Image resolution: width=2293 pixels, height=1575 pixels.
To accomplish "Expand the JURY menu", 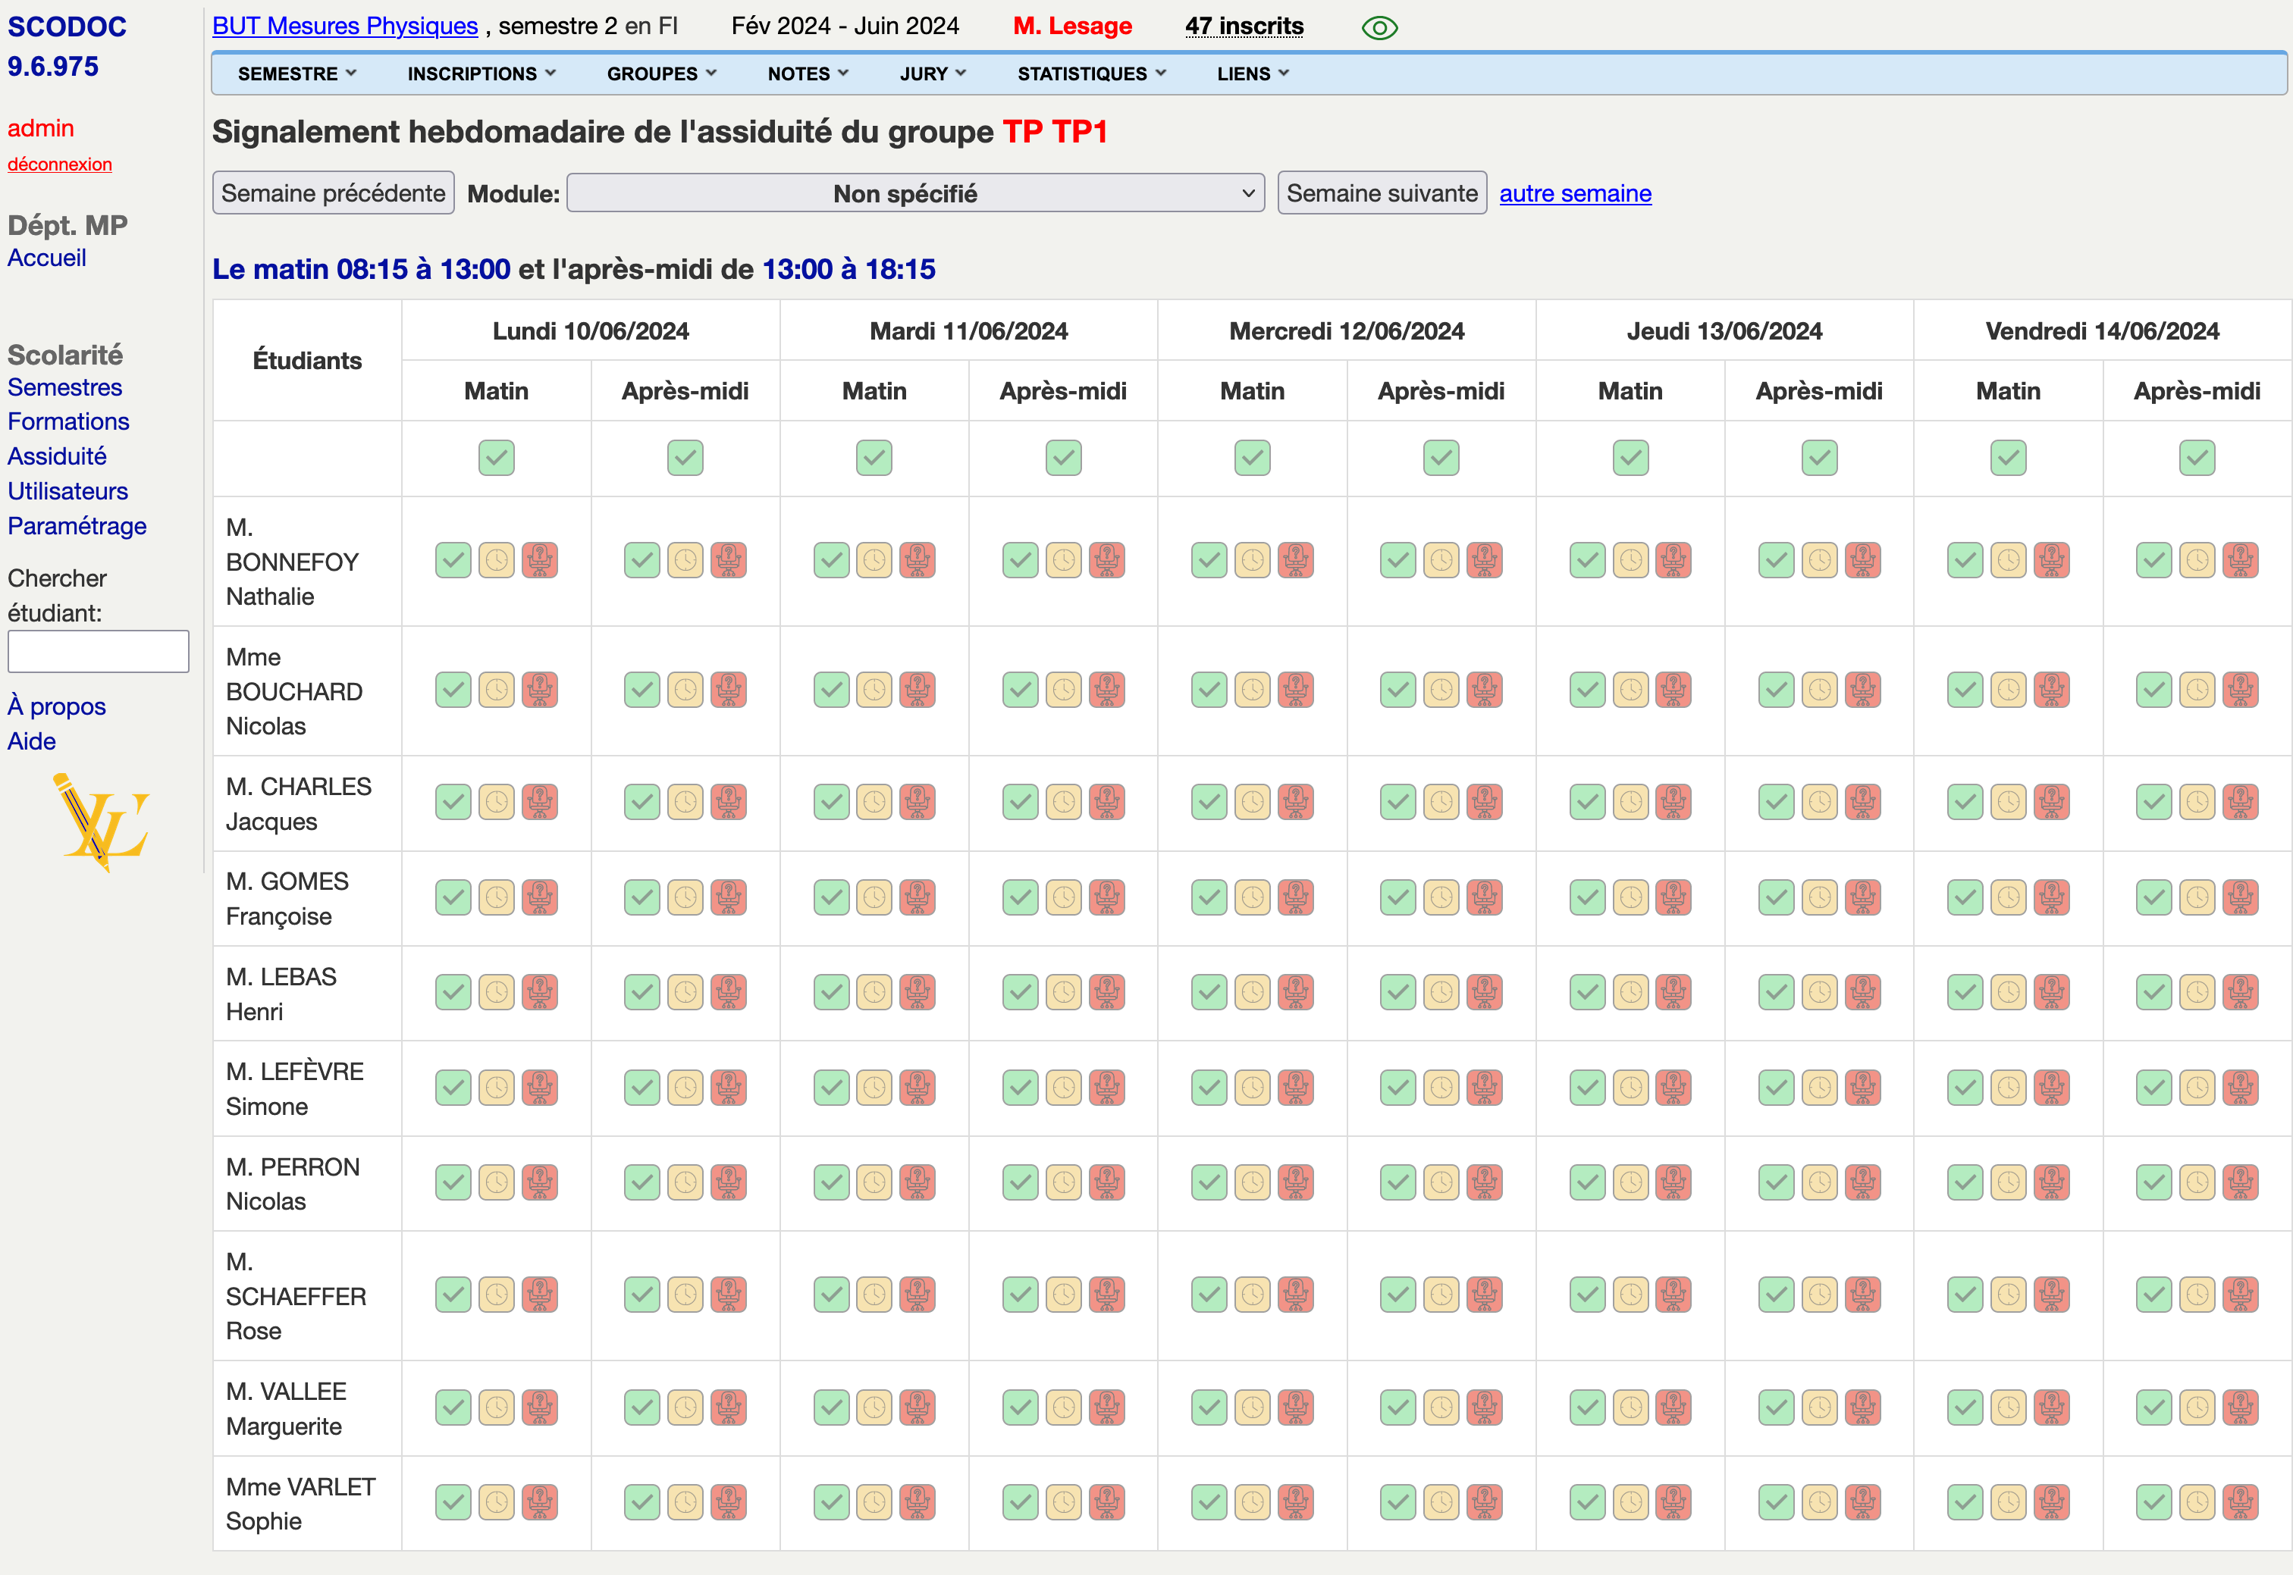I will point(933,74).
